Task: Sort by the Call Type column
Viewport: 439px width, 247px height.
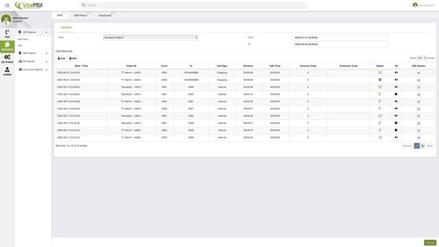Action: pyautogui.click(x=222, y=66)
